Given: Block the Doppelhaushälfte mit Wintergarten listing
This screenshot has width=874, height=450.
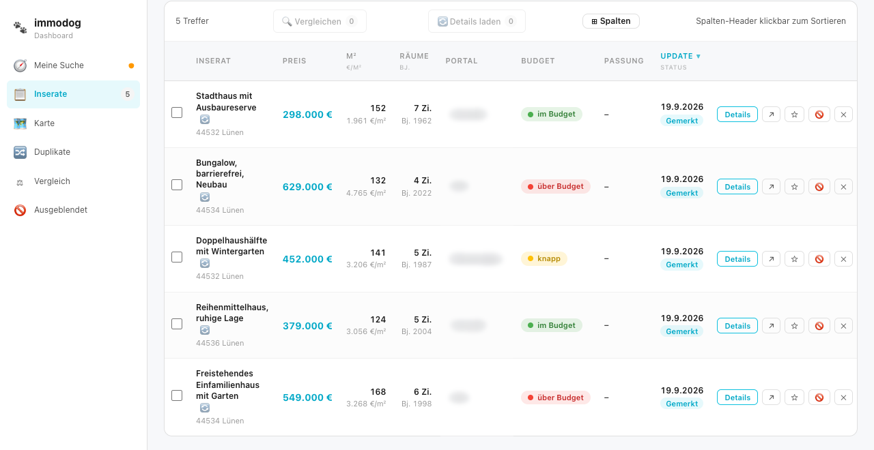Looking at the screenshot, I should click(819, 259).
